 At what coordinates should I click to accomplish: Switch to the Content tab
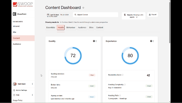(x=100, y=28)
